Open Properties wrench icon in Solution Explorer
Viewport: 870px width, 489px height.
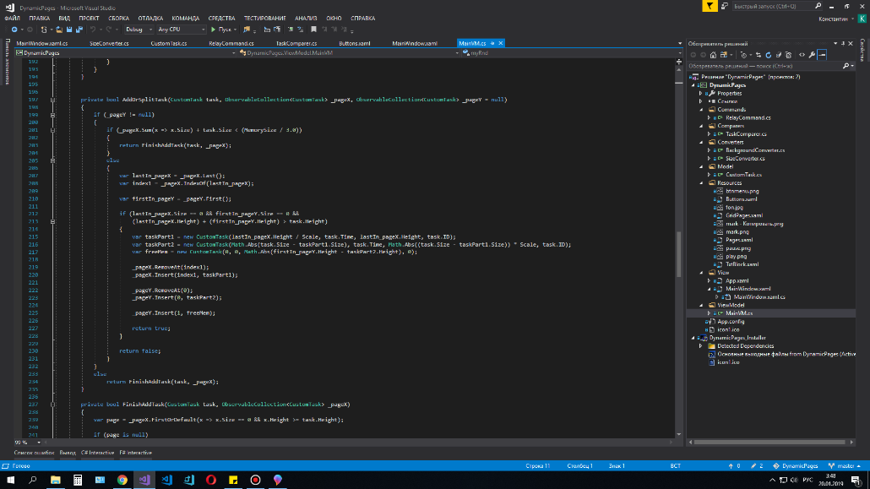pos(811,54)
